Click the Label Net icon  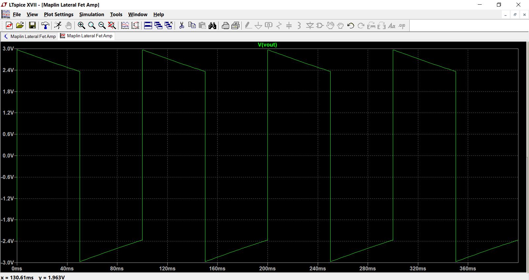pyautogui.click(x=268, y=25)
